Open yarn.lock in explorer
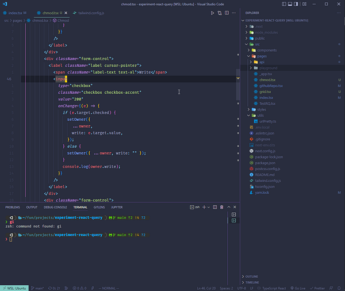This screenshot has width=345, height=291. click(x=262, y=193)
